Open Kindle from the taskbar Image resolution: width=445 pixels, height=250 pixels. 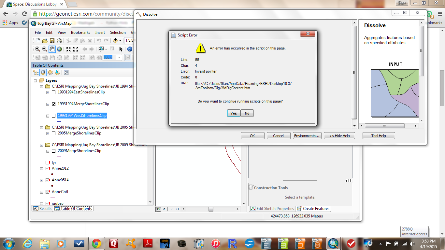[165, 243]
